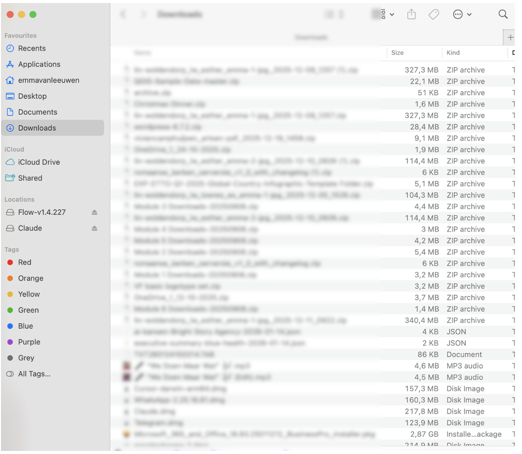Screen dimensions: 522x454
Task: Start a search with the magnifying glass icon
Action: (503, 14)
